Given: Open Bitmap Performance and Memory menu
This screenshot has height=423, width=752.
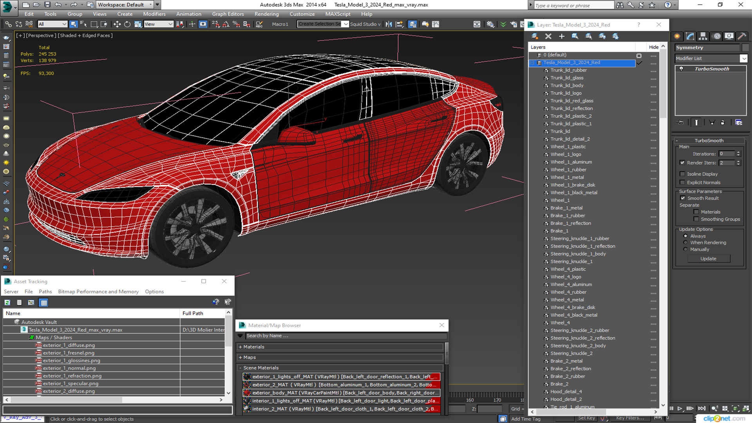Looking at the screenshot, I should pos(98,292).
